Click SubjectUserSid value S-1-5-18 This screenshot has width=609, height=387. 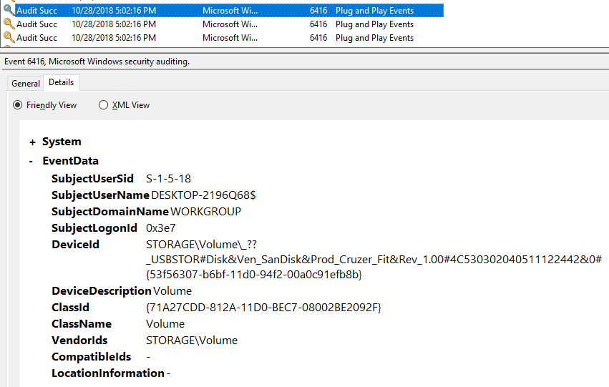(168, 179)
